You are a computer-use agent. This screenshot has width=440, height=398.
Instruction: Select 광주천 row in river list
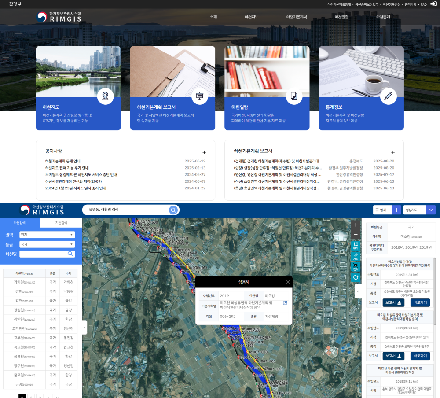coord(40,366)
